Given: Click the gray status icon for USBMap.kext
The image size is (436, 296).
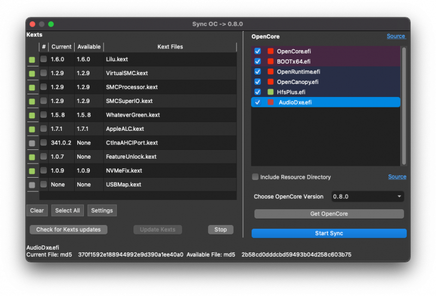Looking at the screenshot, I should 32,185.
